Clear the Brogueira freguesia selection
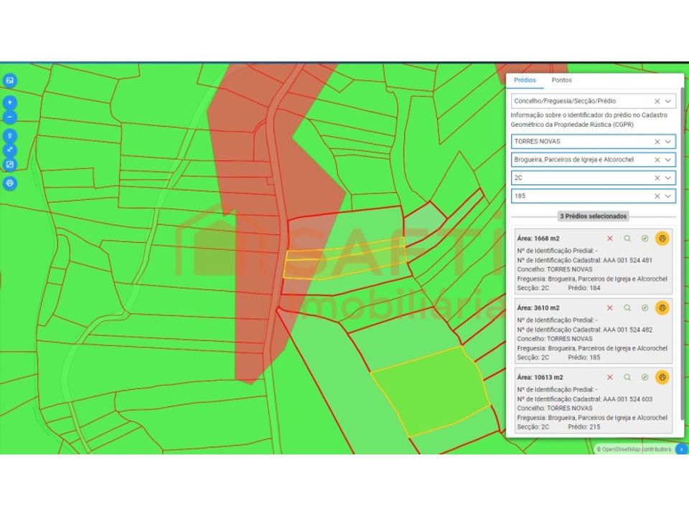Screen dimensions: 689x516 (x=657, y=160)
